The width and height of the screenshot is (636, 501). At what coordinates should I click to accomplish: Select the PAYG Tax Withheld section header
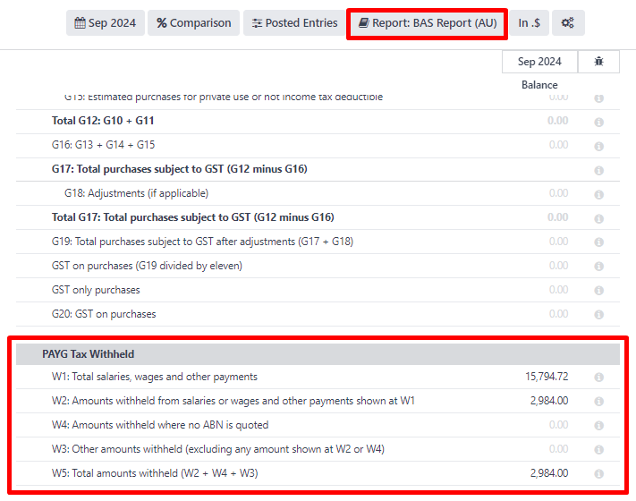(x=89, y=354)
